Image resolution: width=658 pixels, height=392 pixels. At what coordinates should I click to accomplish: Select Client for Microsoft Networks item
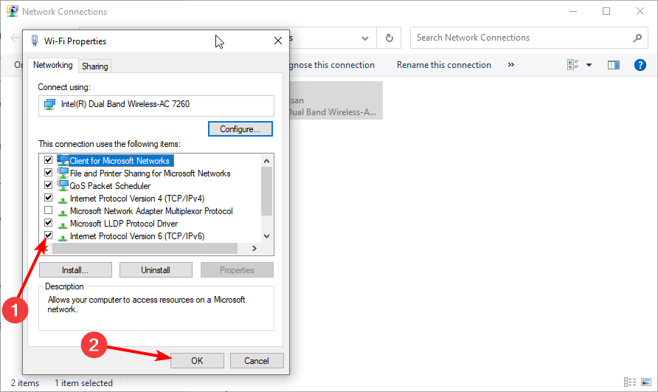pos(120,160)
